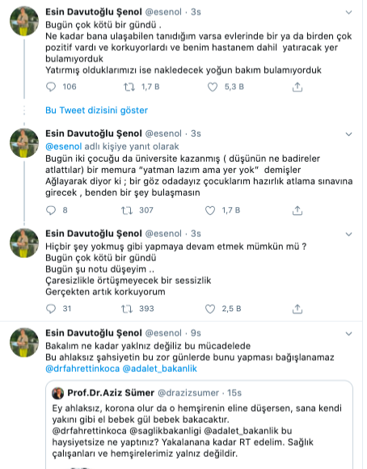Click the @esenol reply-to mention
This screenshot has width=367, height=469.
(x=63, y=146)
